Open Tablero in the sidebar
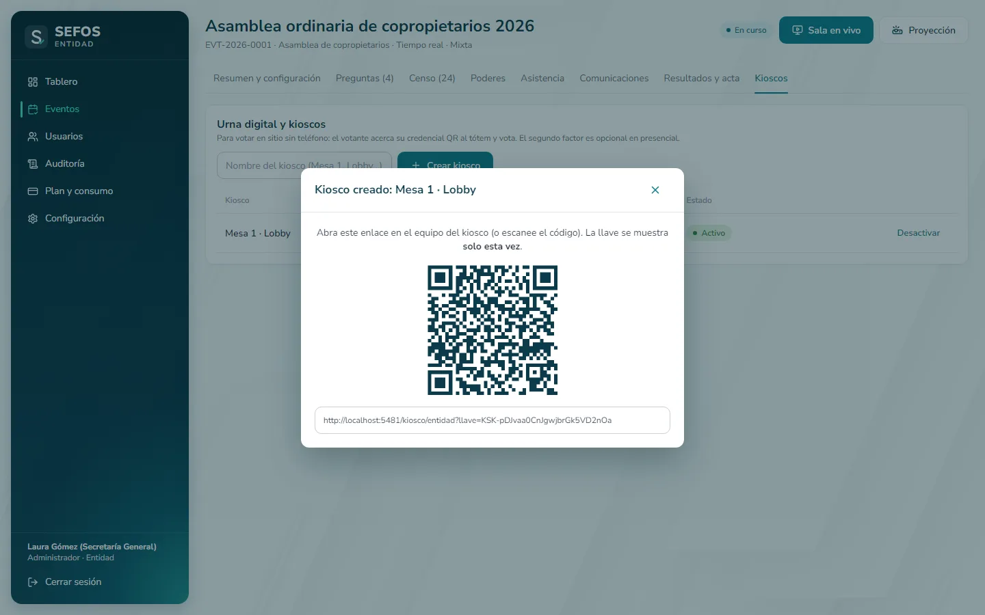This screenshot has height=615, width=985. (100, 82)
